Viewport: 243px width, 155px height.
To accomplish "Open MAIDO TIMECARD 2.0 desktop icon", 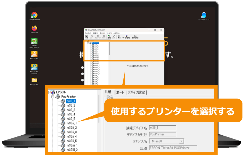I will tap(34, 41).
